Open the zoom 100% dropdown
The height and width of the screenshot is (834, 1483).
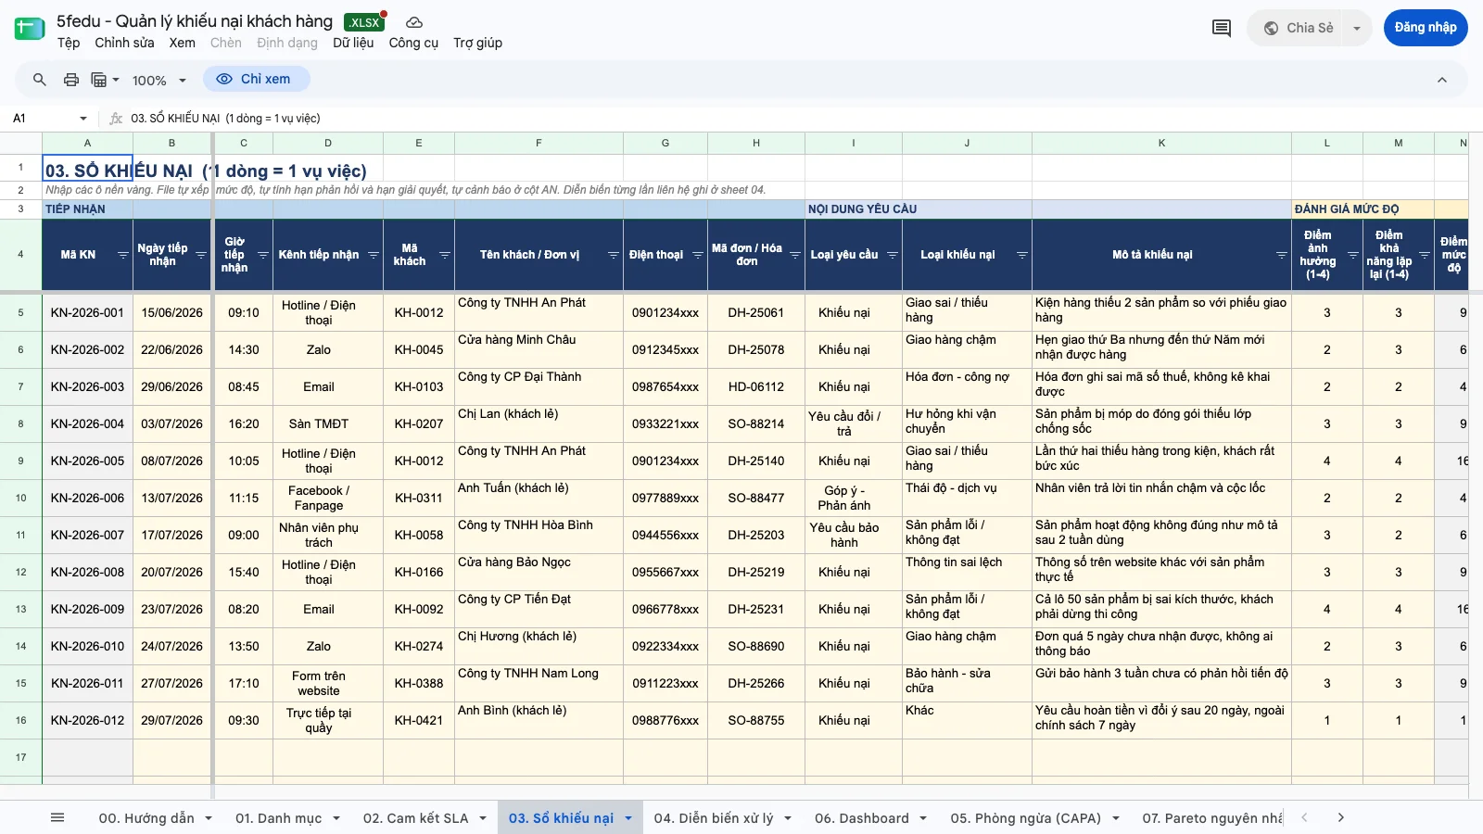(x=159, y=81)
